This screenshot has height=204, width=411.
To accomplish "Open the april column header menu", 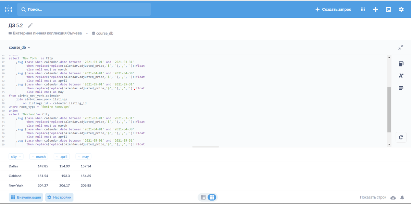I will pos(62,156).
